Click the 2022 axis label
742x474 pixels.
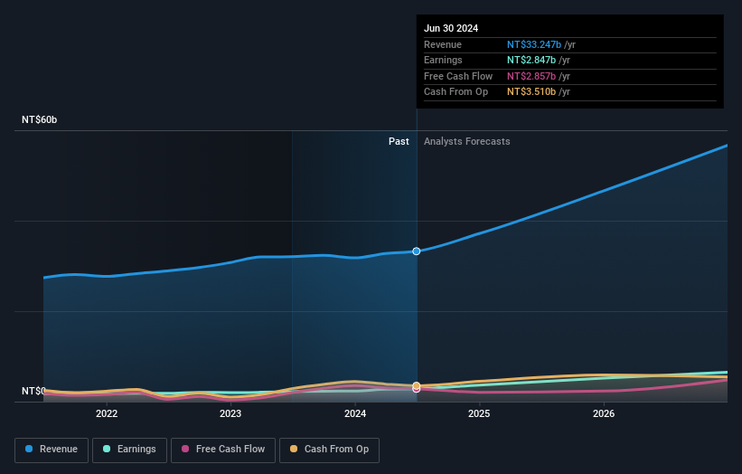(107, 414)
